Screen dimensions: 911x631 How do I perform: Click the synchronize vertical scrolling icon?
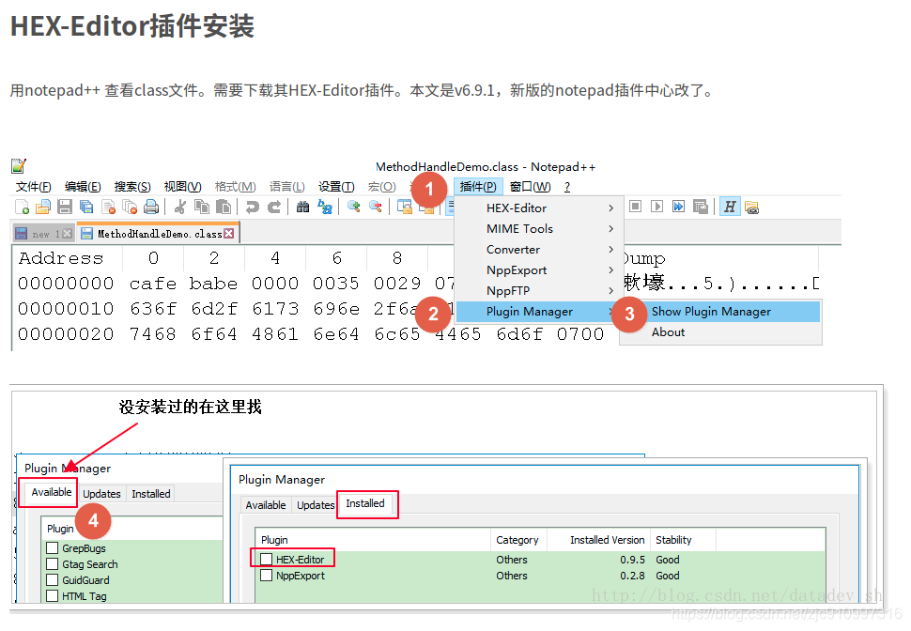(x=405, y=207)
